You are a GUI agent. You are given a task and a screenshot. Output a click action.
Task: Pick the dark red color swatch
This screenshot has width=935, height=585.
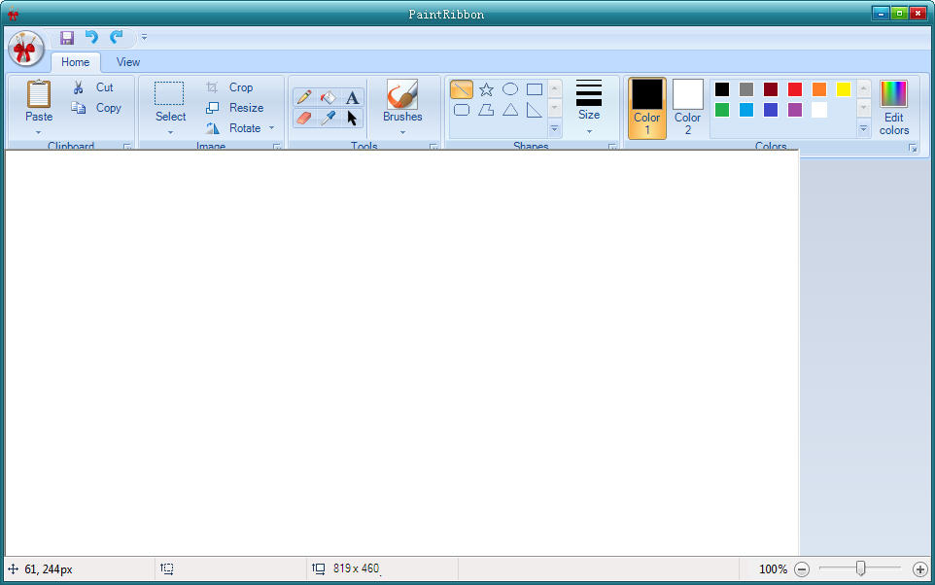[771, 89]
